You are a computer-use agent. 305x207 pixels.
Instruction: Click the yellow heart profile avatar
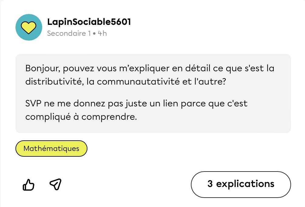coord(29,28)
